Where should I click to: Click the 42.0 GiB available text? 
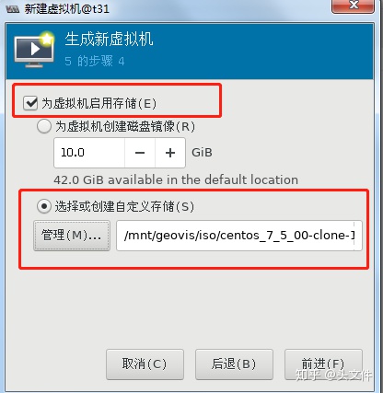click(176, 179)
